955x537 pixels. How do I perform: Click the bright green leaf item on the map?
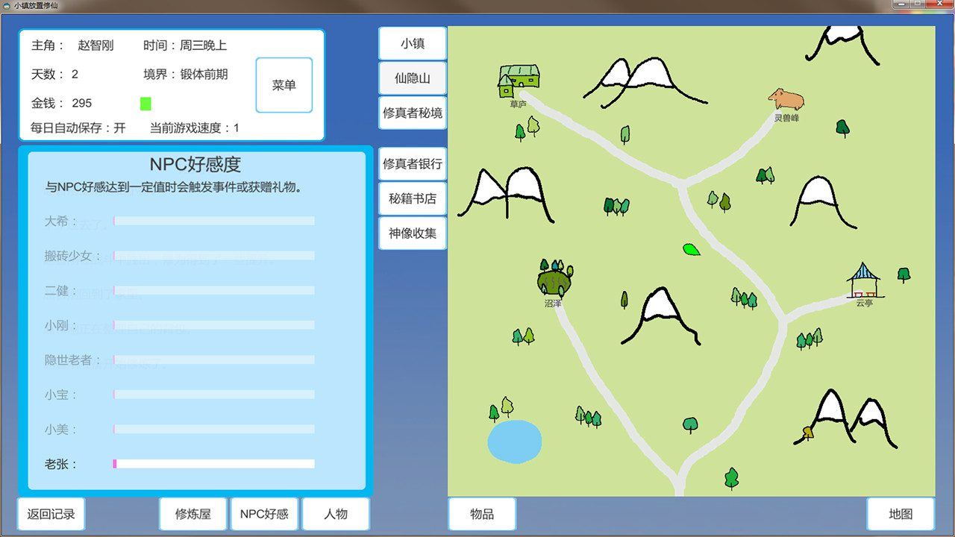pyautogui.click(x=692, y=251)
